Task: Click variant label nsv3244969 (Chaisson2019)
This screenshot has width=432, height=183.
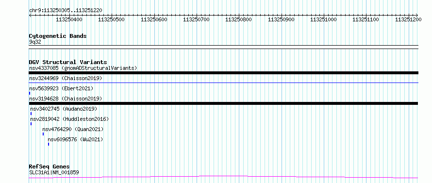Action: pyautogui.click(x=66, y=78)
